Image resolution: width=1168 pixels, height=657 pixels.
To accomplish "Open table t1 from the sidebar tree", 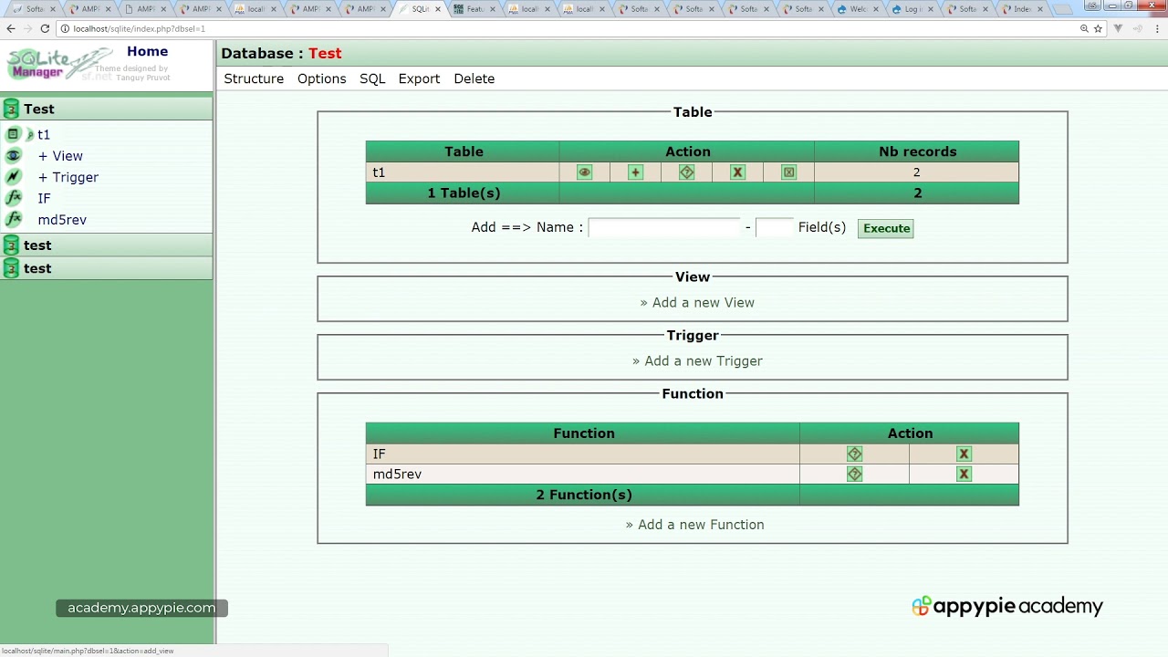I will pyautogui.click(x=44, y=135).
